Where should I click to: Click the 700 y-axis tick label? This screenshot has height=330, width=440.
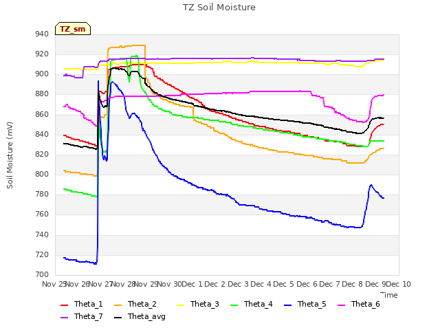click(x=42, y=275)
